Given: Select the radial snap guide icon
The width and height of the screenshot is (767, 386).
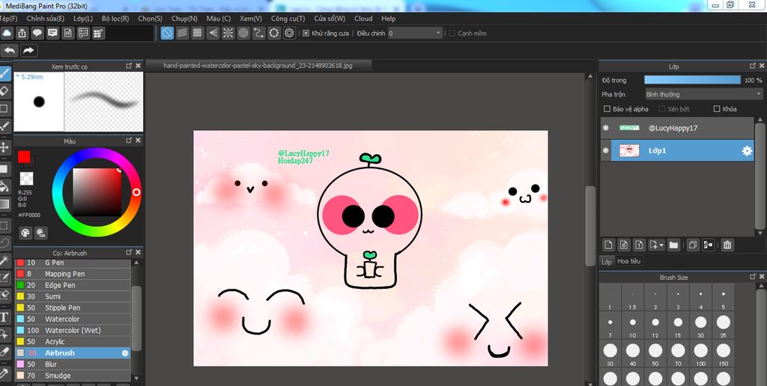Looking at the screenshot, I should [227, 33].
